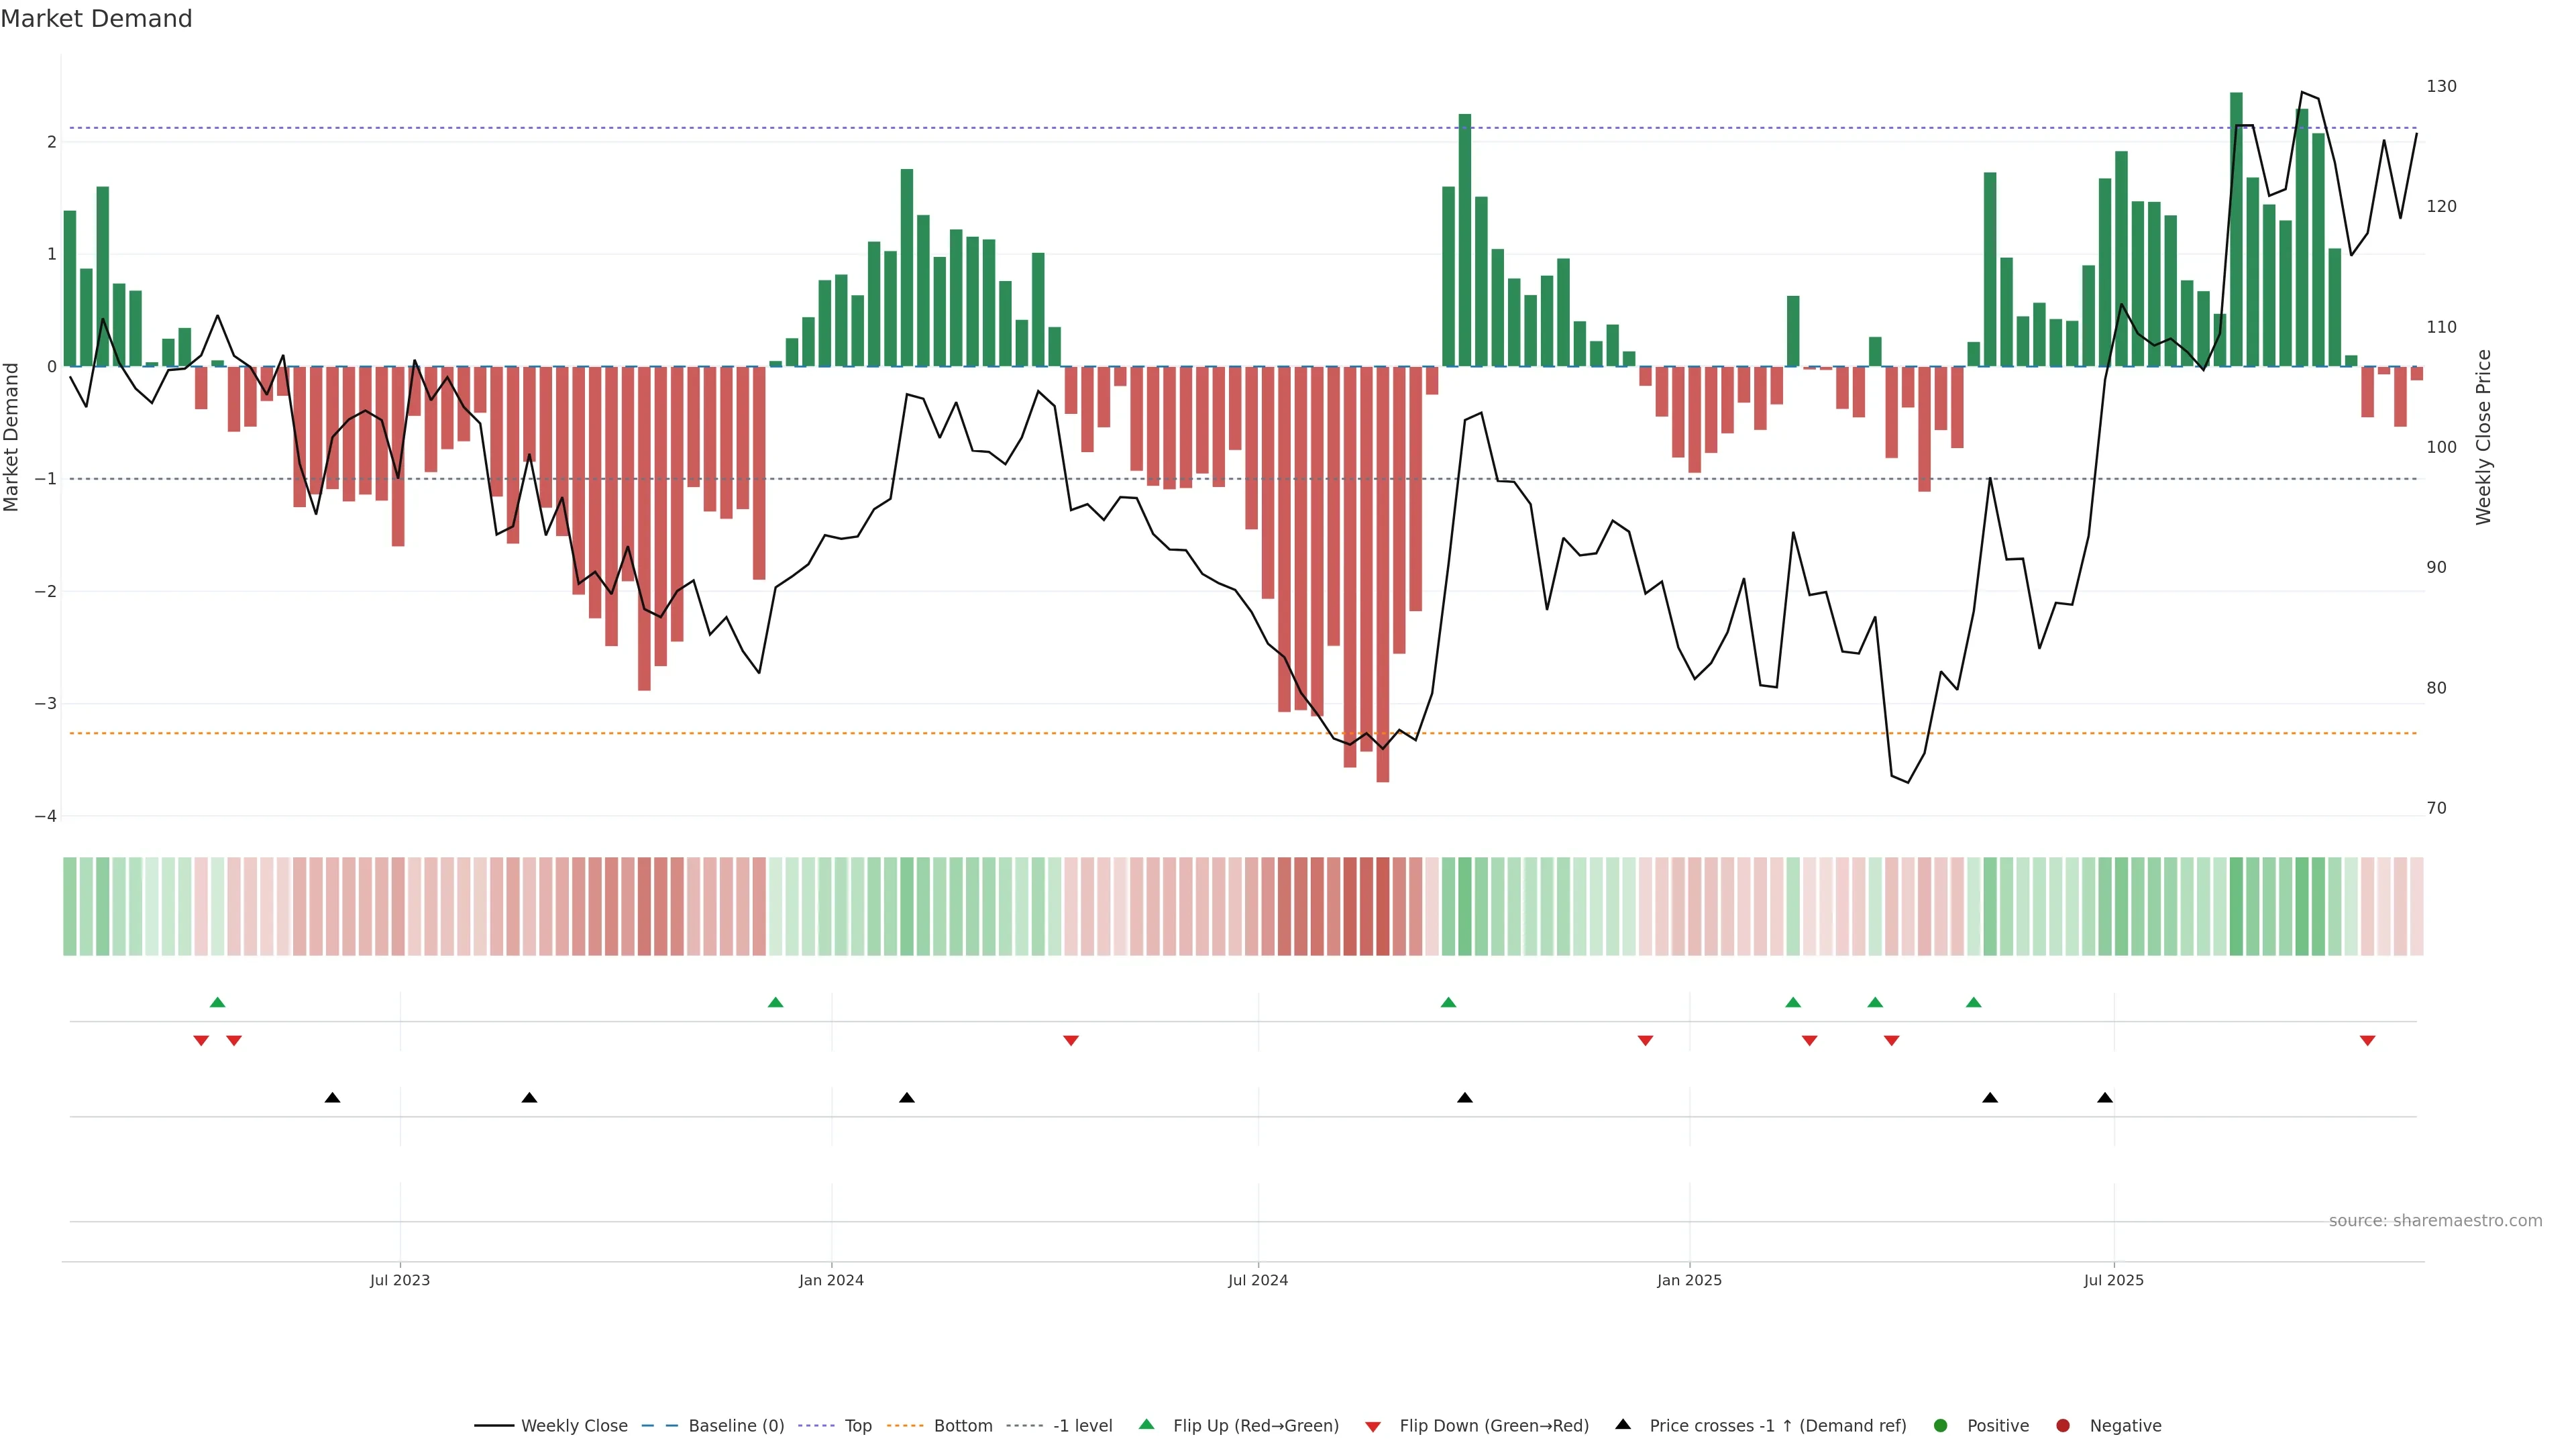Click the darkest red heat-strip cell
2576x1449 pixels.
(x=1382, y=906)
